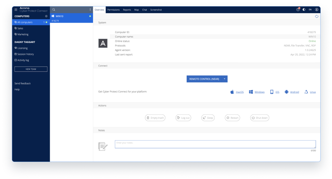332x179 pixels.
Task: Click the Log out action button
Action: (x=183, y=118)
